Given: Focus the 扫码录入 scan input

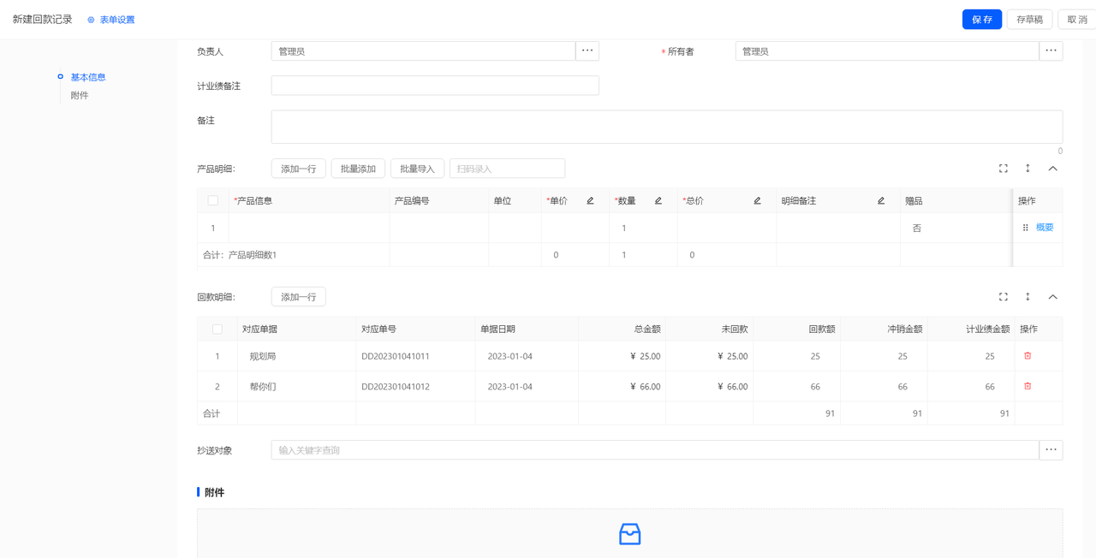Looking at the screenshot, I should tap(507, 169).
